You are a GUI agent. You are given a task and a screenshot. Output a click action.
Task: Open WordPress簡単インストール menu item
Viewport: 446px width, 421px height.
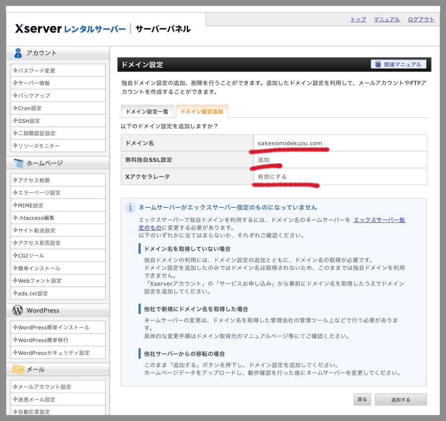pos(58,327)
